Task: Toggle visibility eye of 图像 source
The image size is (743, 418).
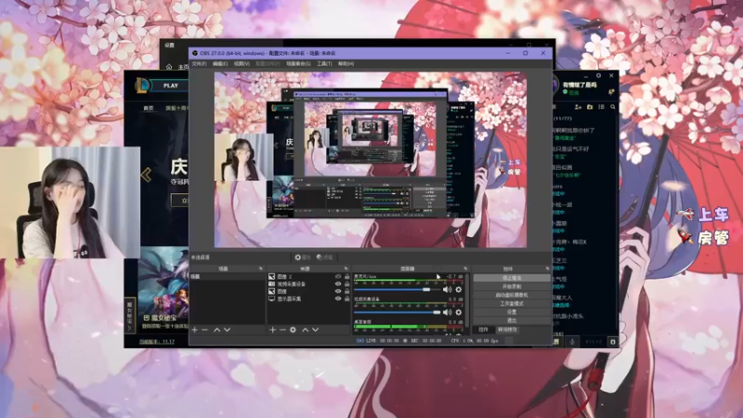Action: click(338, 292)
